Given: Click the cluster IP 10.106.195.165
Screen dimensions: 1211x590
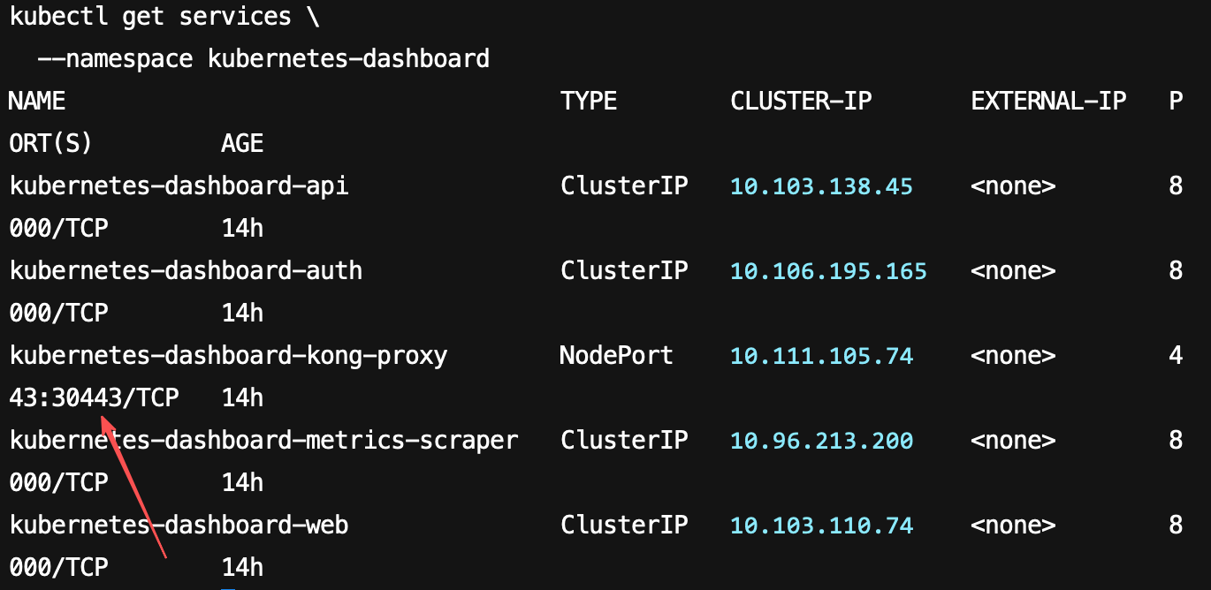Looking at the screenshot, I should [829, 271].
